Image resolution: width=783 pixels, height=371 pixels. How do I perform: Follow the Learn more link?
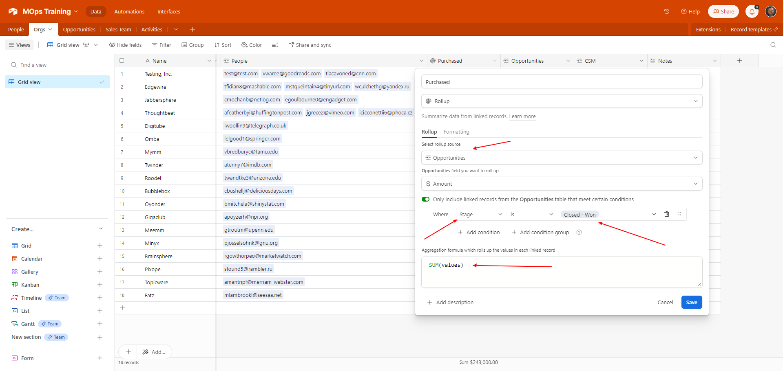coord(522,116)
